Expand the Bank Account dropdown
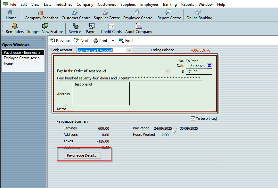 129,50
